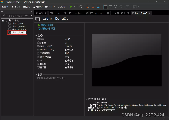Click the revert to snapshot toolbar icon

coord(93,7)
